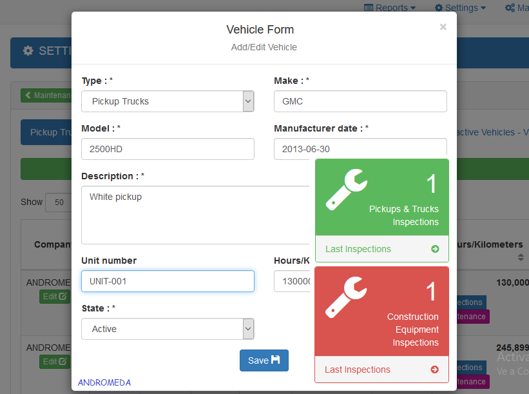The width and height of the screenshot is (529, 394).
Task: Open the Show entries count selector
Action: (59, 202)
